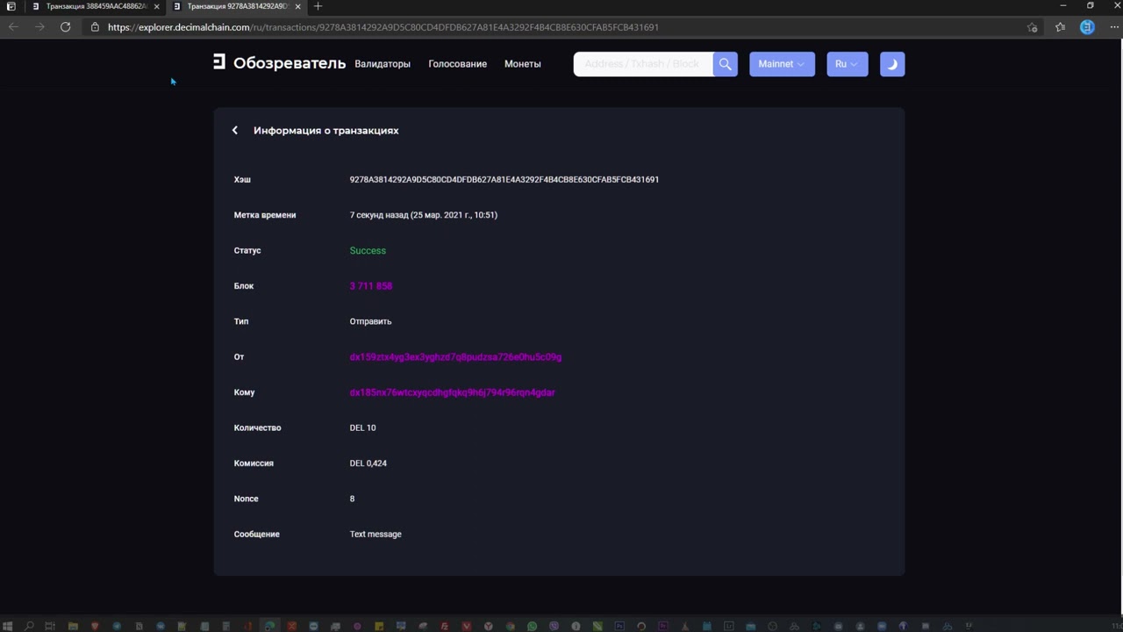Close the Транзакция 9278A3814 tab
The width and height of the screenshot is (1123, 632).
(298, 6)
